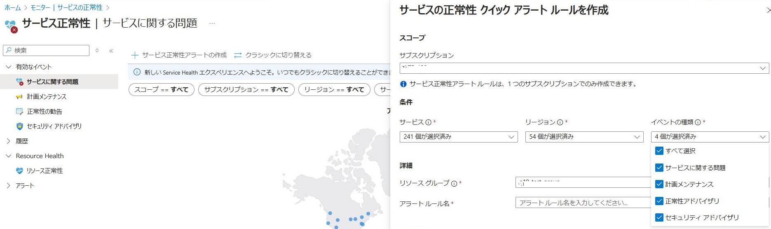771x229 pixels.
Task: Go to モニター | サービスの正常性 breadcrumb
Action: coord(66,7)
